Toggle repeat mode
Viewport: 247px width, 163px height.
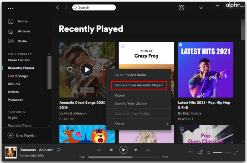click(148, 150)
